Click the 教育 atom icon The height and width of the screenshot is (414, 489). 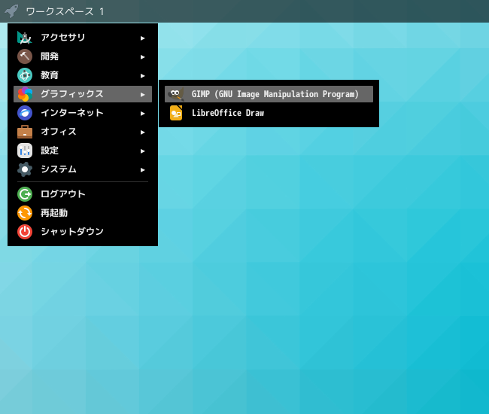point(25,75)
